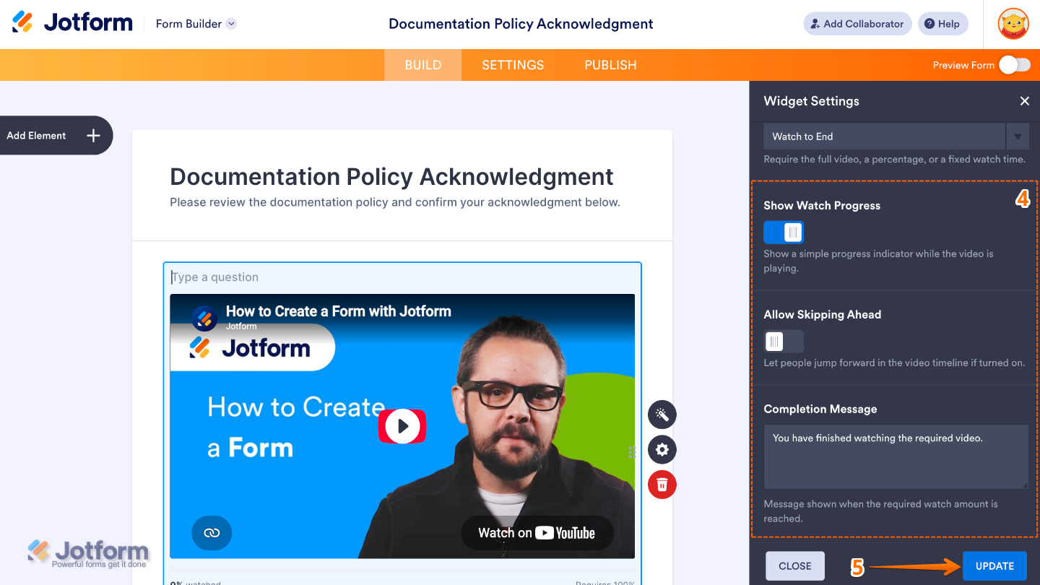Click the video title How to Create a Form with Jotform

339,311
